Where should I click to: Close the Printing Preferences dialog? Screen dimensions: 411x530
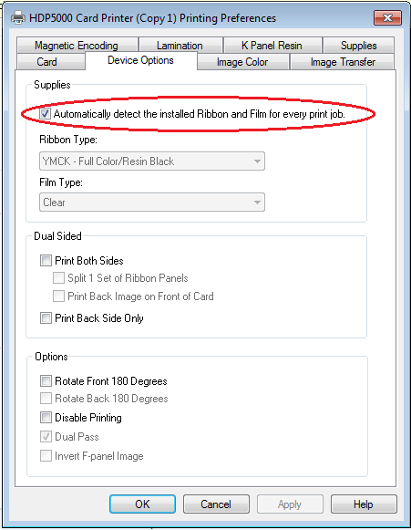pyautogui.click(x=387, y=18)
